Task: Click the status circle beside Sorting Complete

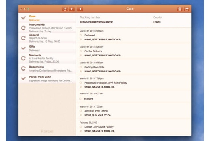Action: 81,67
